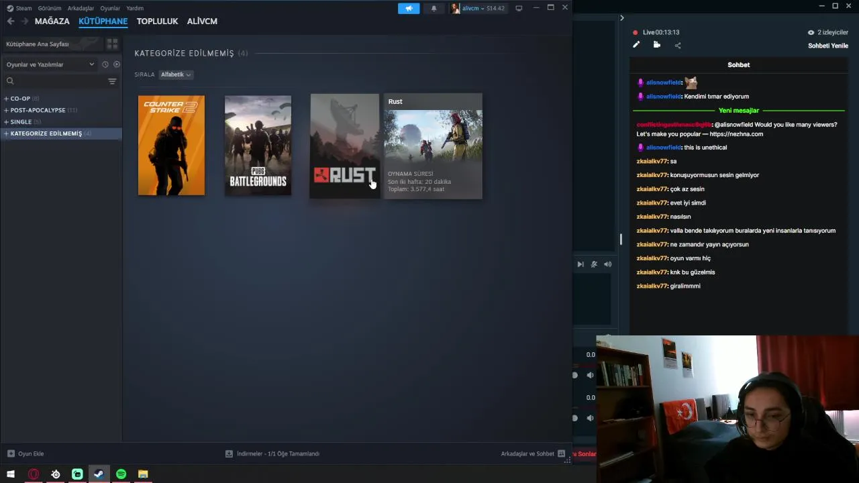Open Arkadaşlar ve Sohbet
The width and height of the screenshot is (859, 483).
(x=533, y=454)
